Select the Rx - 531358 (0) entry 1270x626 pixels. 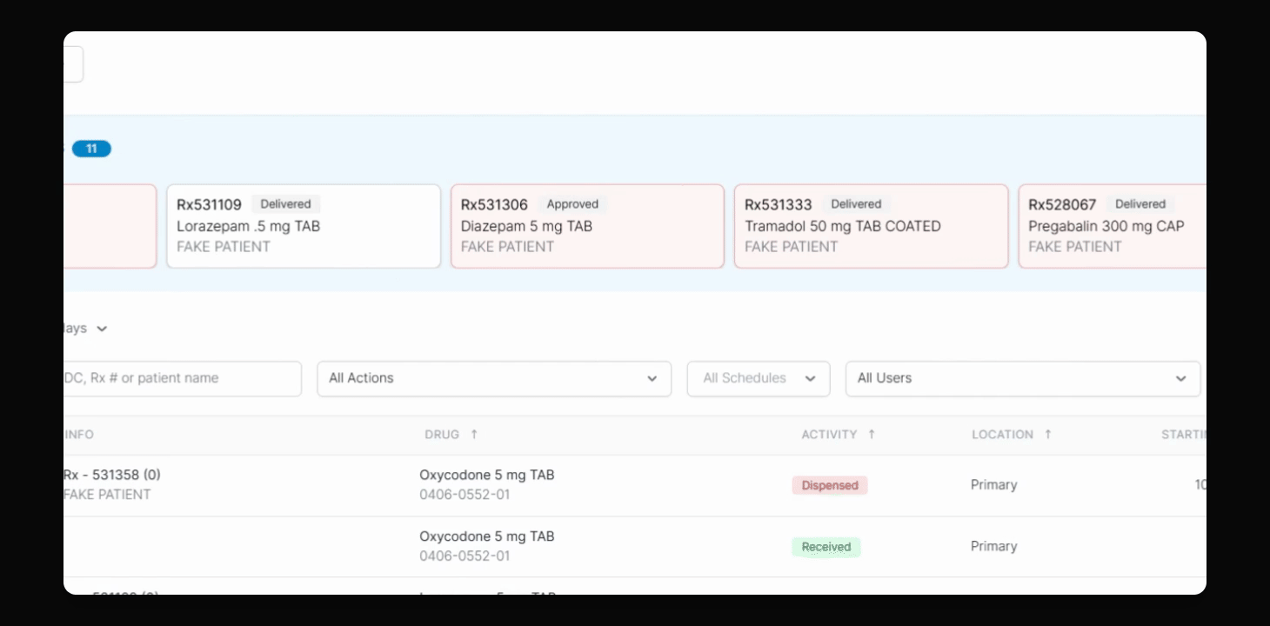click(x=112, y=475)
